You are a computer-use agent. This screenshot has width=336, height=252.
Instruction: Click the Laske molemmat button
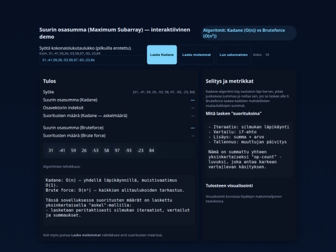point(197,55)
